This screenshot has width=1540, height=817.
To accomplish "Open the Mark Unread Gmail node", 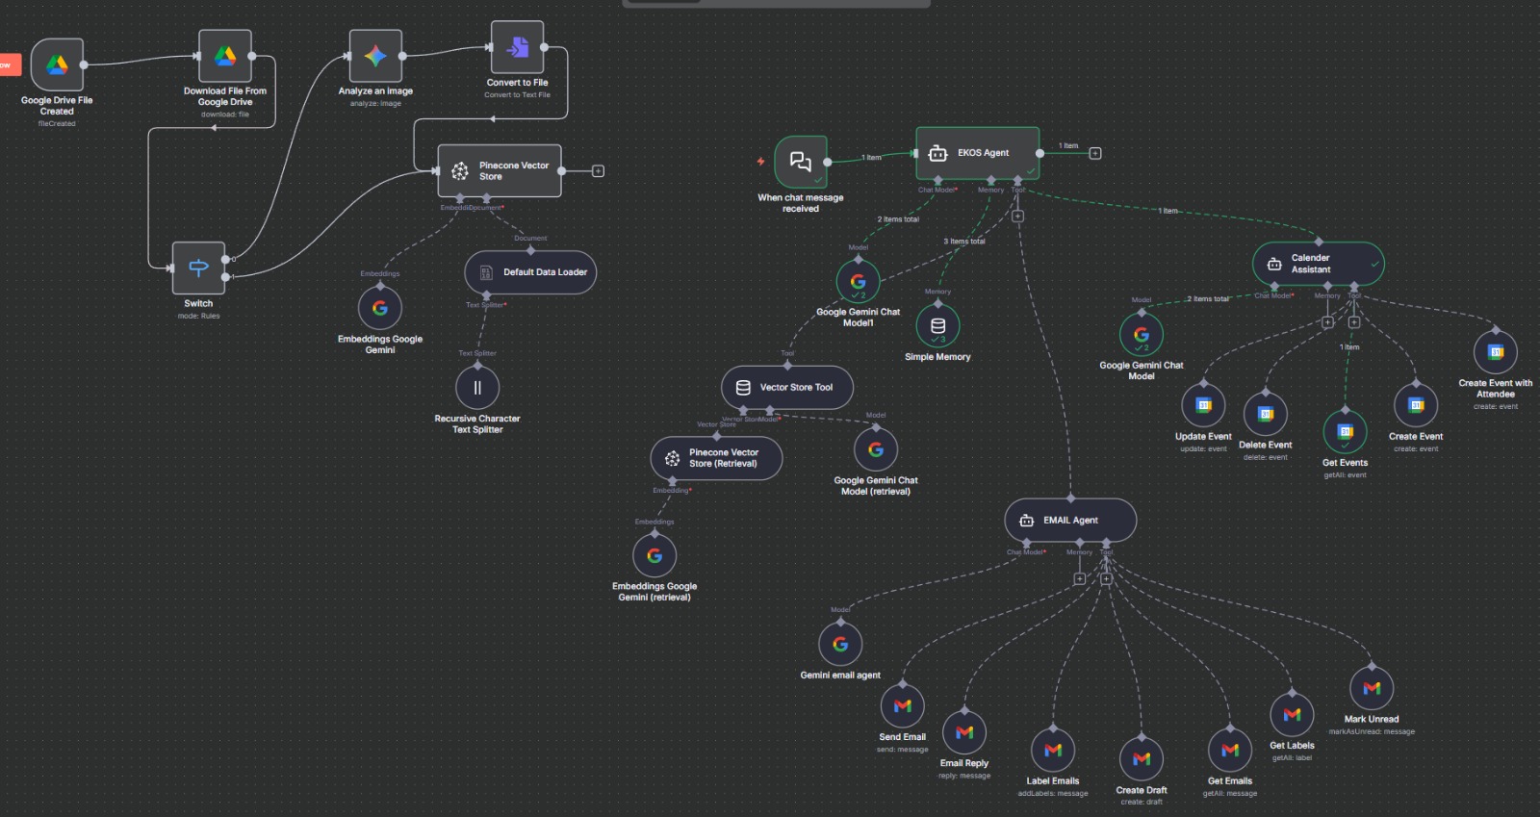I will pyautogui.click(x=1372, y=688).
